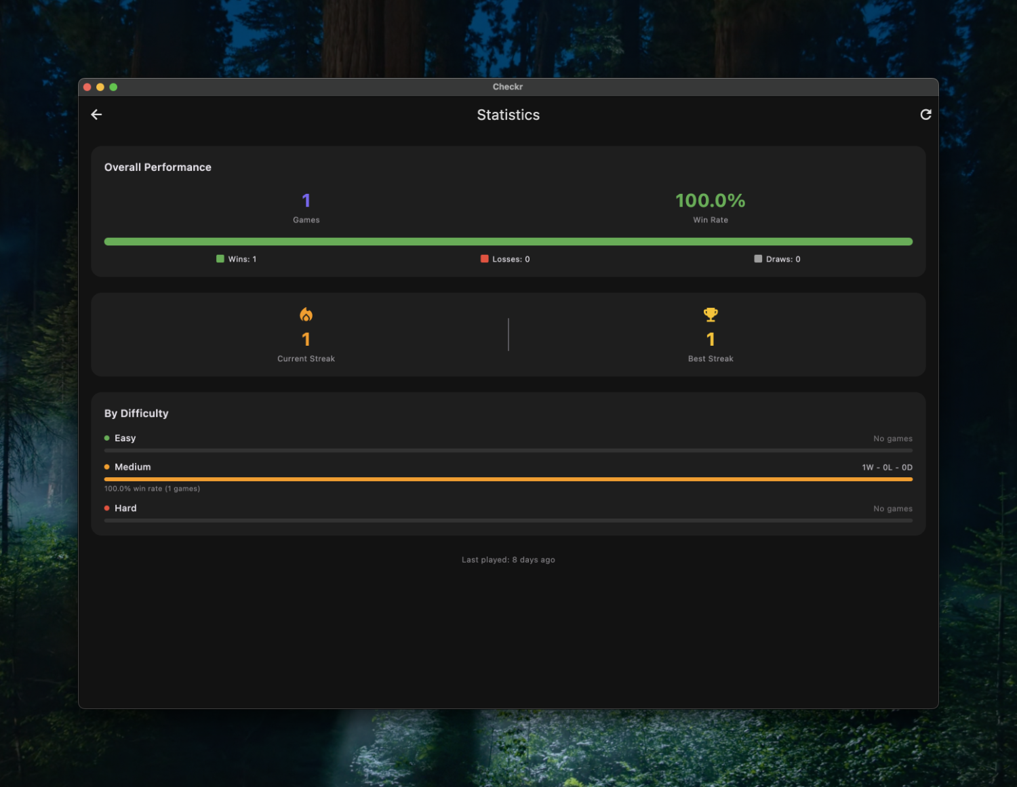Click the 'Losses: 0' text
Screen dimensions: 1017x787
[x=511, y=259]
